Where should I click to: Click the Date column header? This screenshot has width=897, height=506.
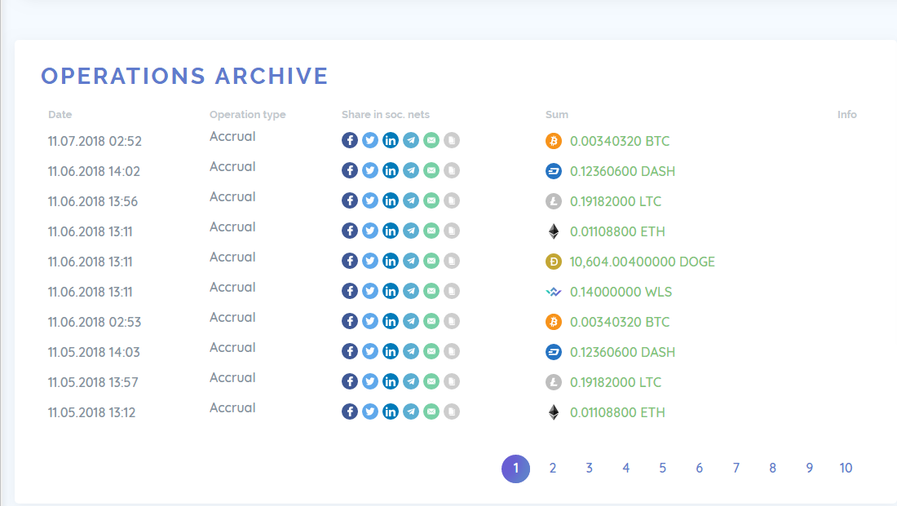(x=60, y=114)
